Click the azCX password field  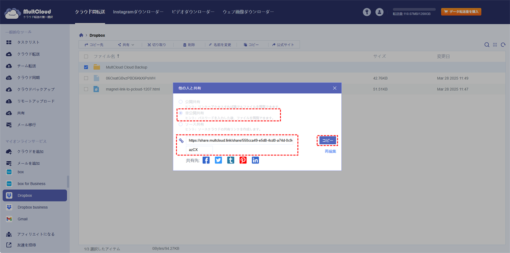(x=199, y=150)
